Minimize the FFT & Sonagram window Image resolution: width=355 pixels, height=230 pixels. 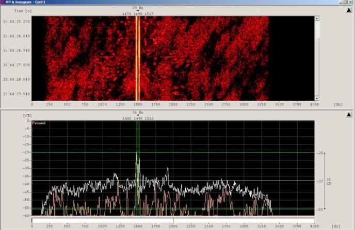(x=341, y=3)
